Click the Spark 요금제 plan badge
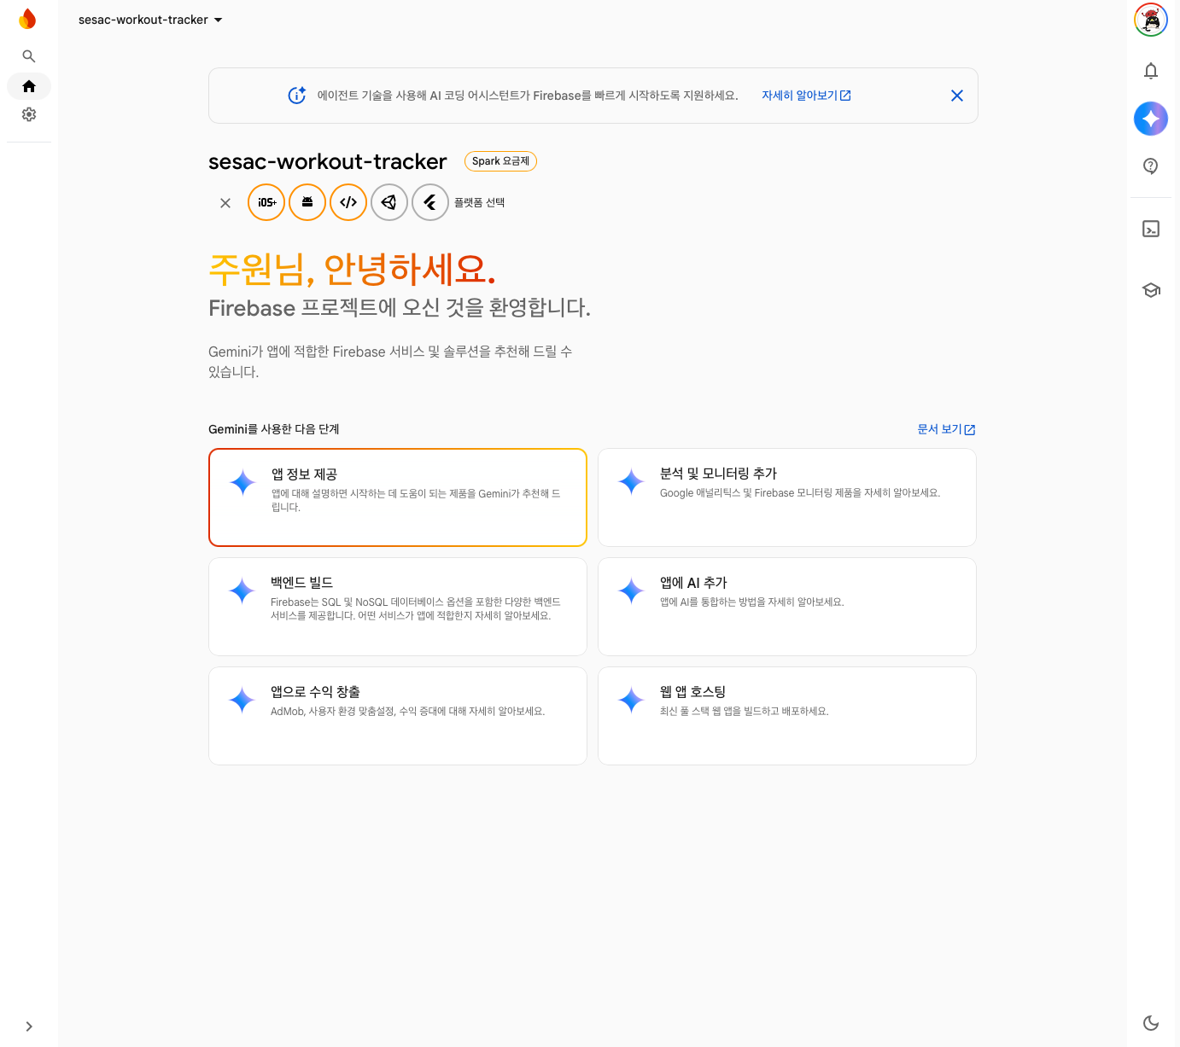 [500, 161]
